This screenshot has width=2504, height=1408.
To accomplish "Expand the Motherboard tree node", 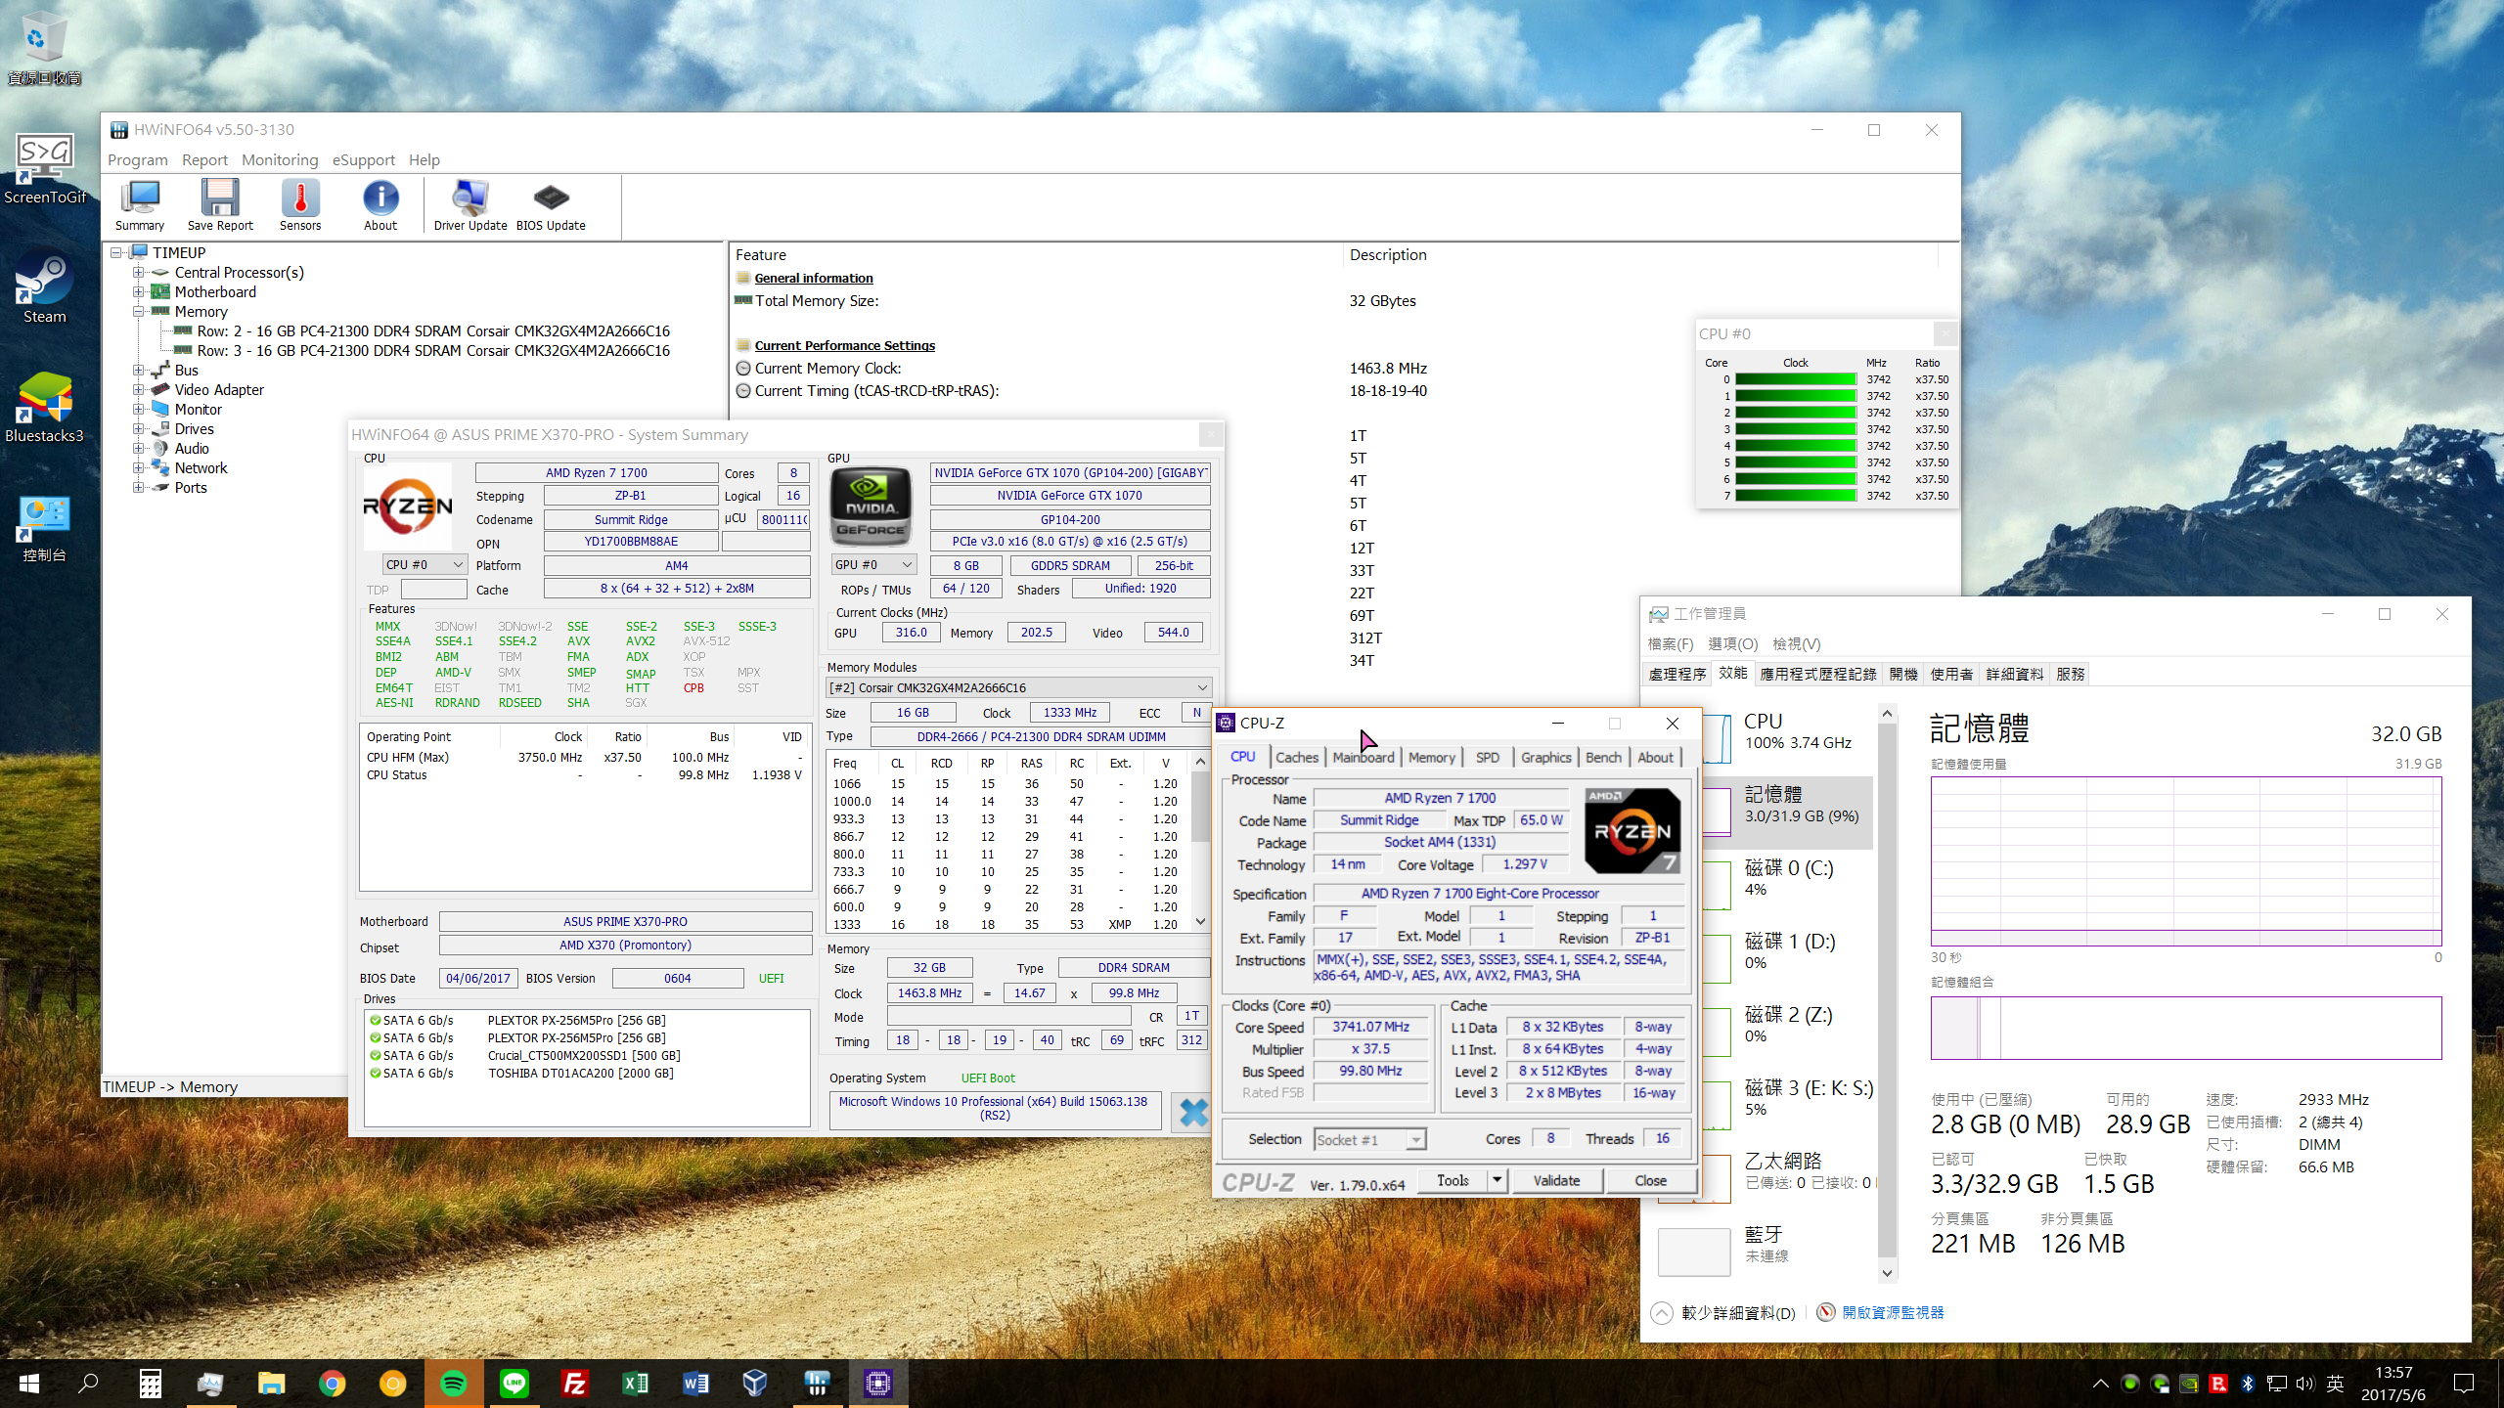I will [x=139, y=292].
